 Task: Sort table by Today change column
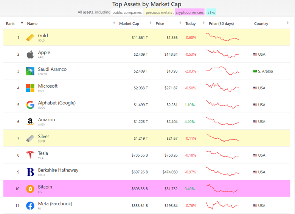tap(191, 24)
